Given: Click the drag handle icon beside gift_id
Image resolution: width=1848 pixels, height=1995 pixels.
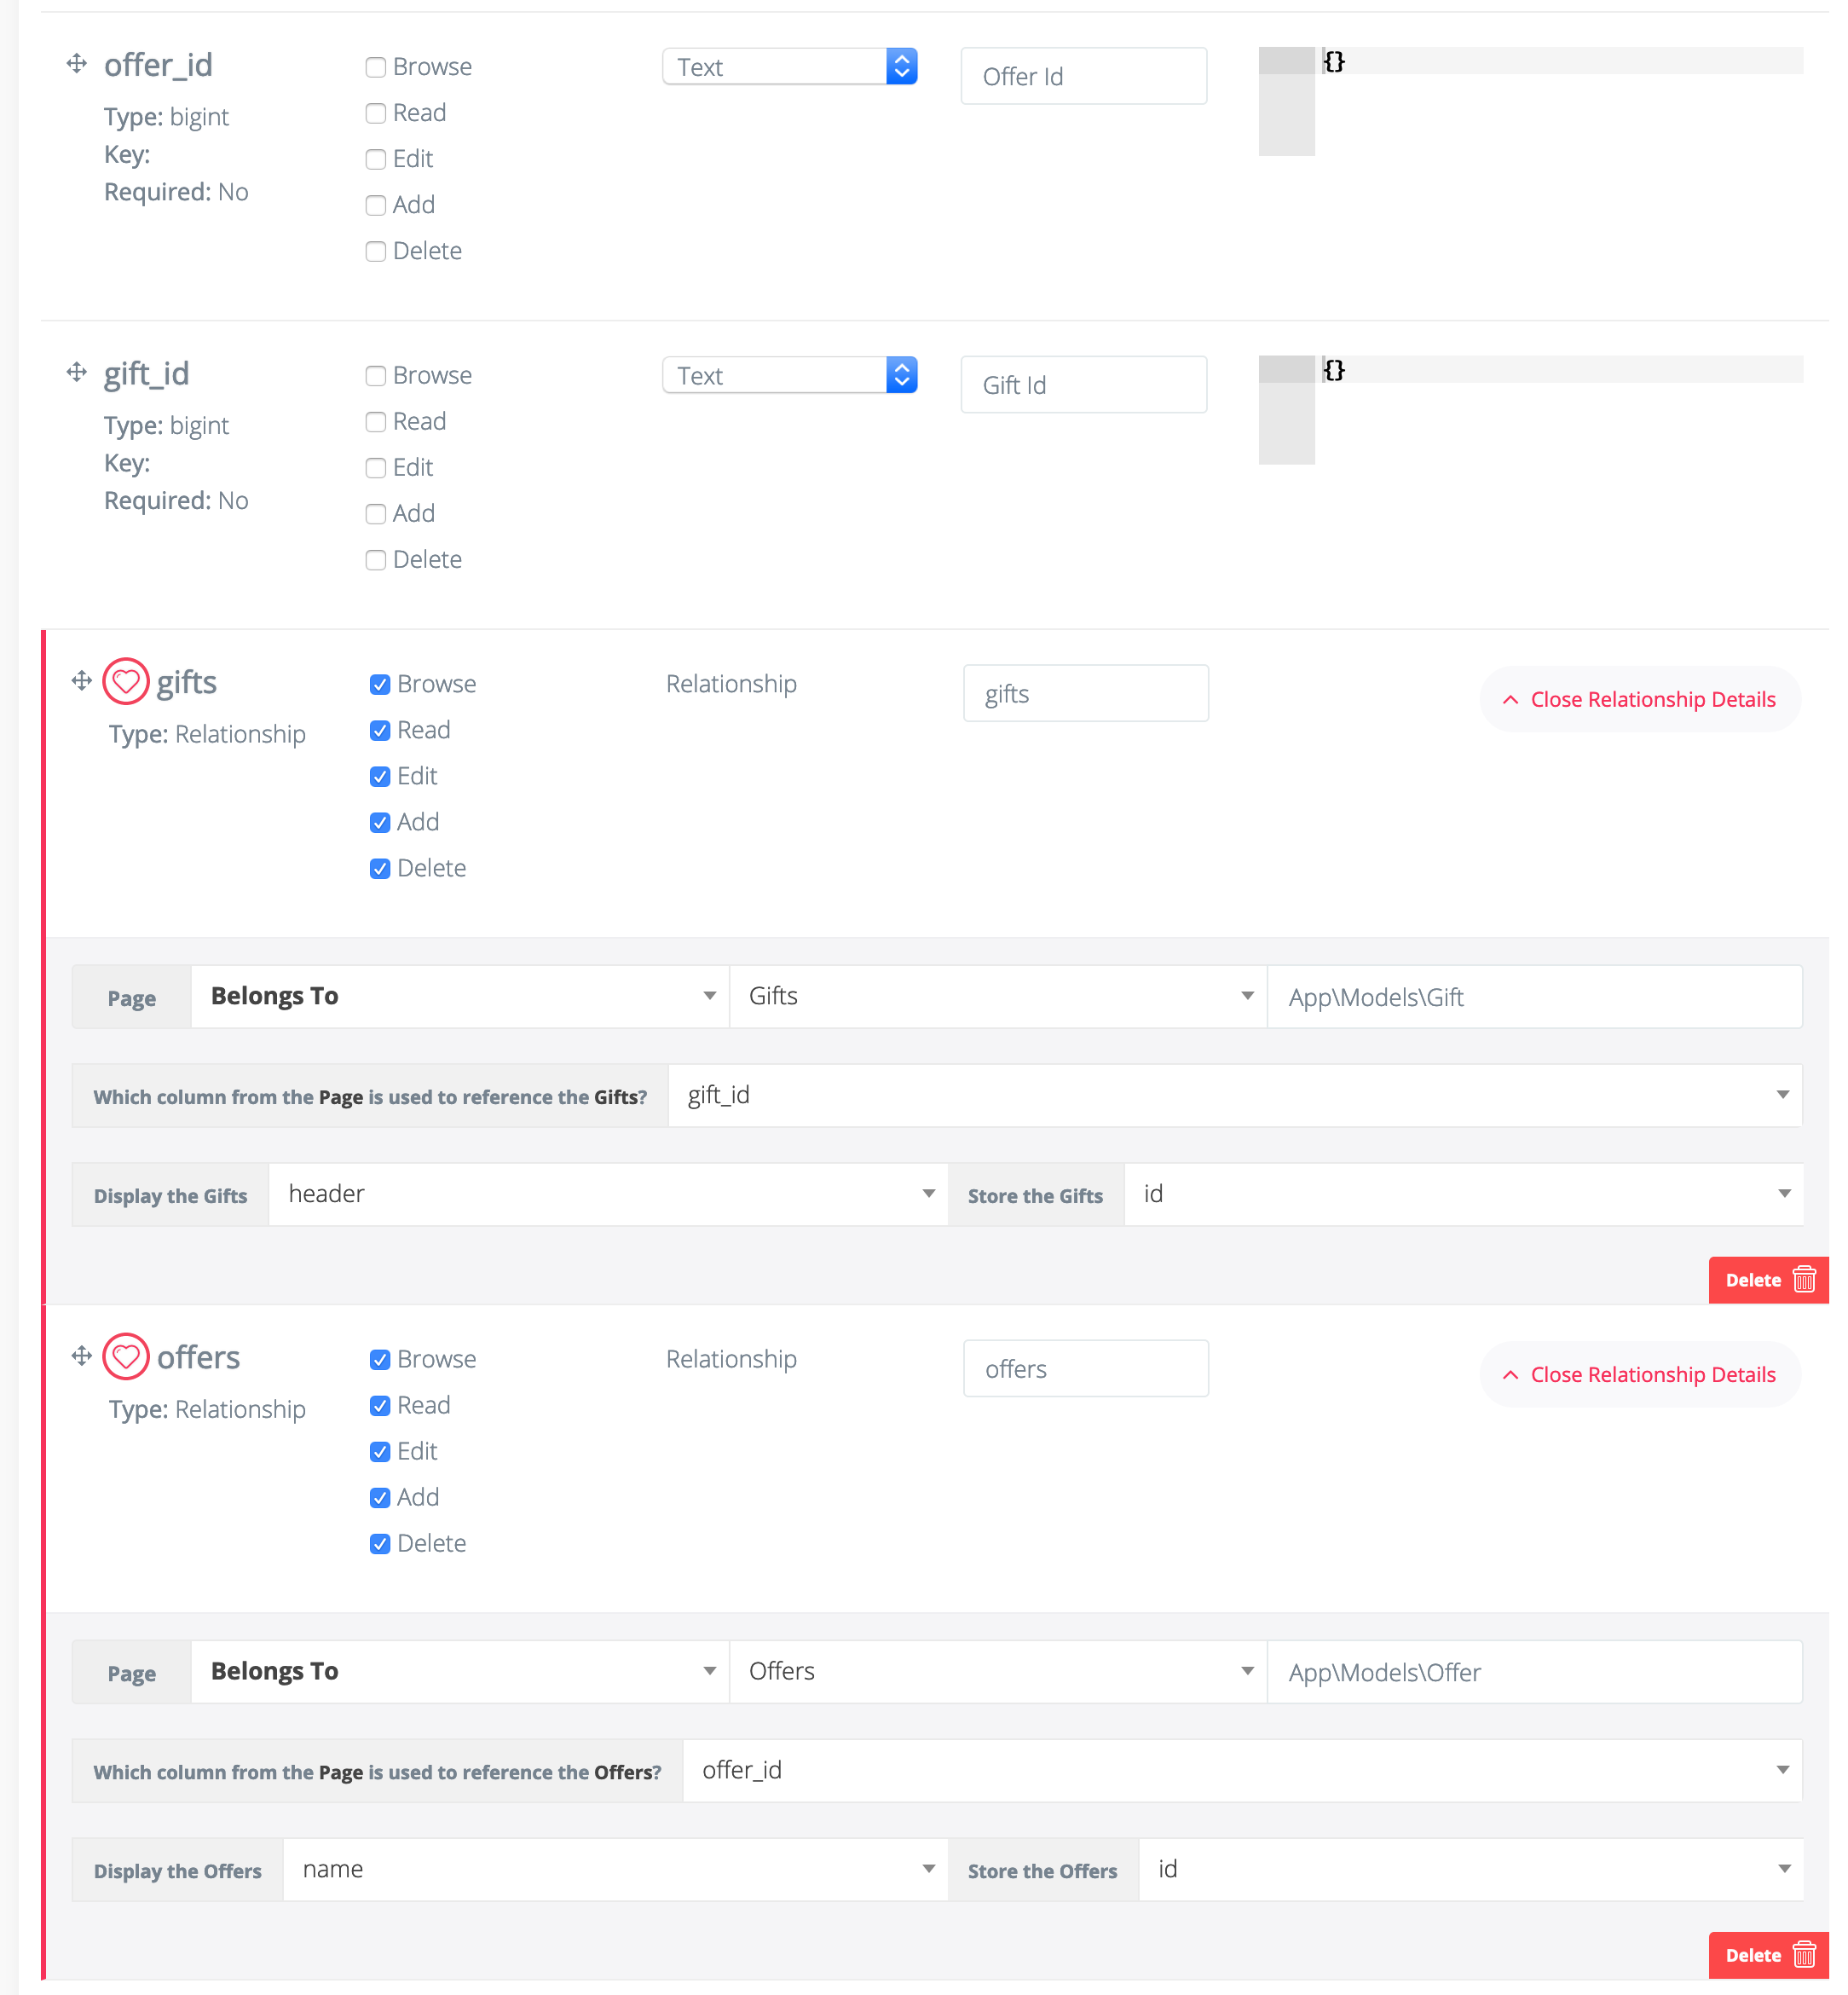Looking at the screenshot, I should coord(77,372).
